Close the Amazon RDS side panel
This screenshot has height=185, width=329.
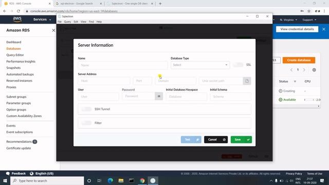point(53,30)
